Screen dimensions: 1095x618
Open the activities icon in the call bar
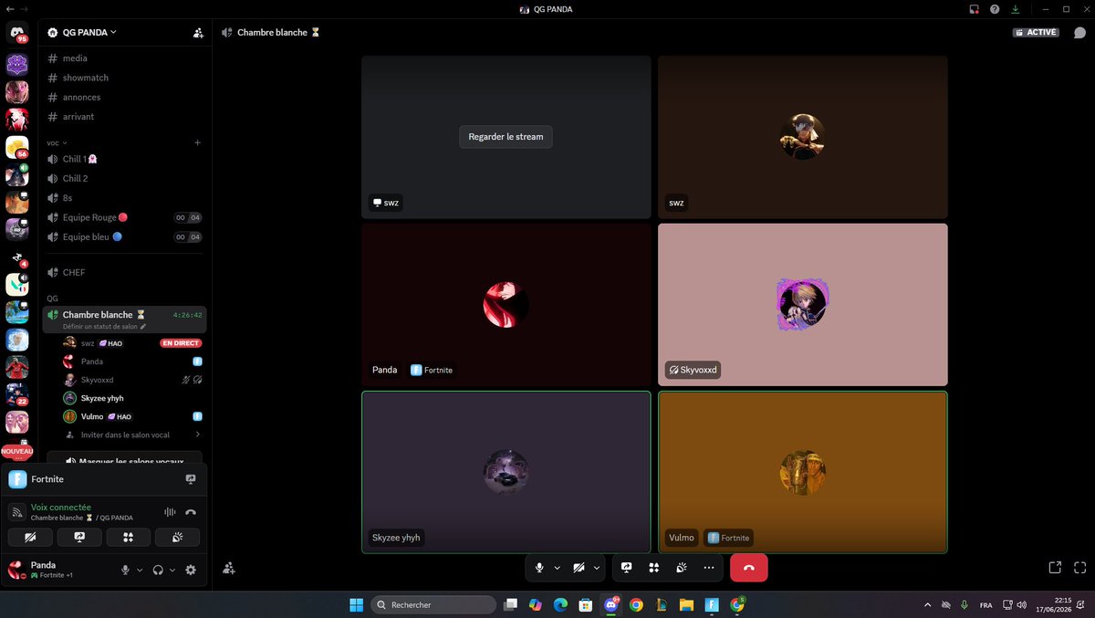653,568
